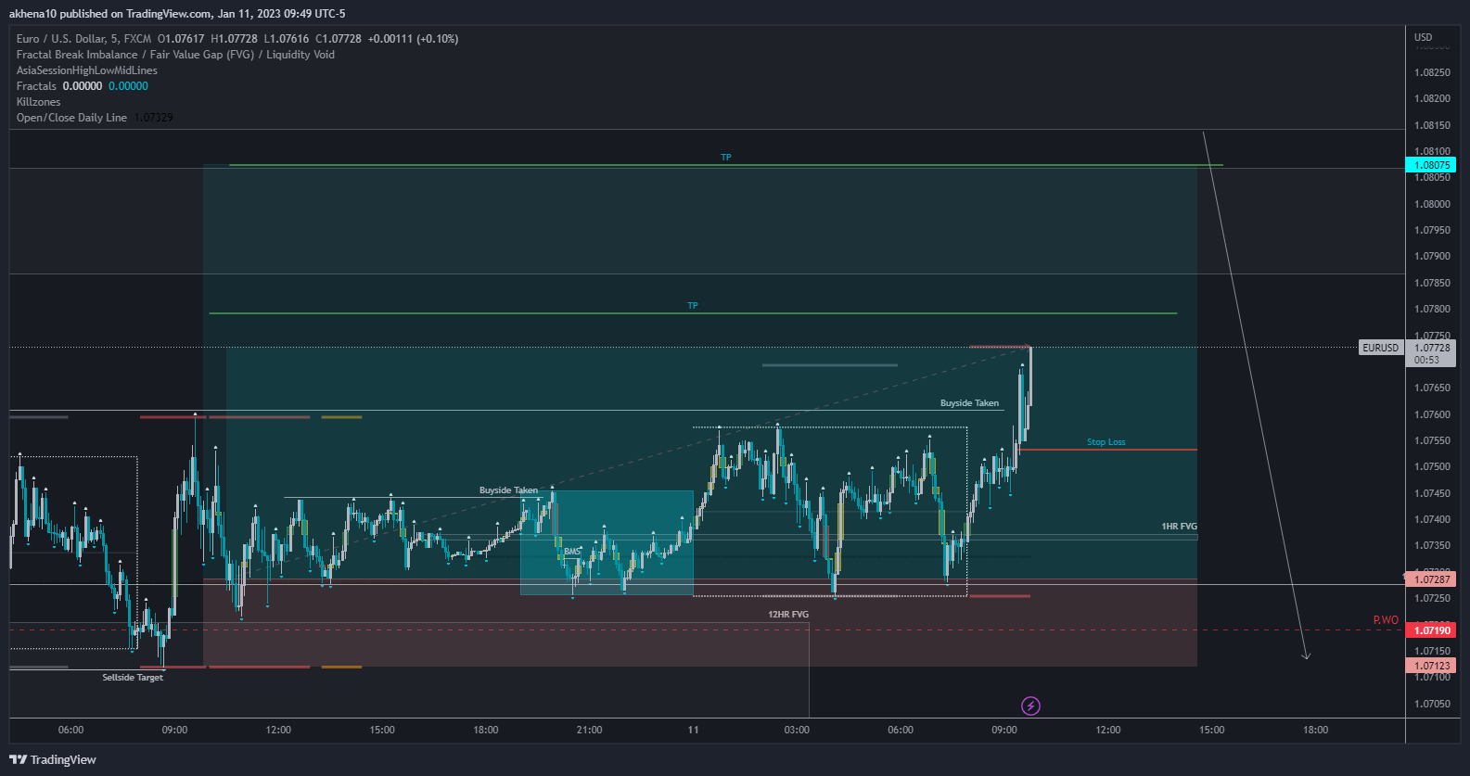1470x776 pixels.
Task: Select the Buyside Taken label above teal box
Action: [x=508, y=490]
